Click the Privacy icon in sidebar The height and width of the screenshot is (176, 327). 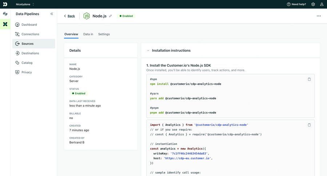[17, 72]
